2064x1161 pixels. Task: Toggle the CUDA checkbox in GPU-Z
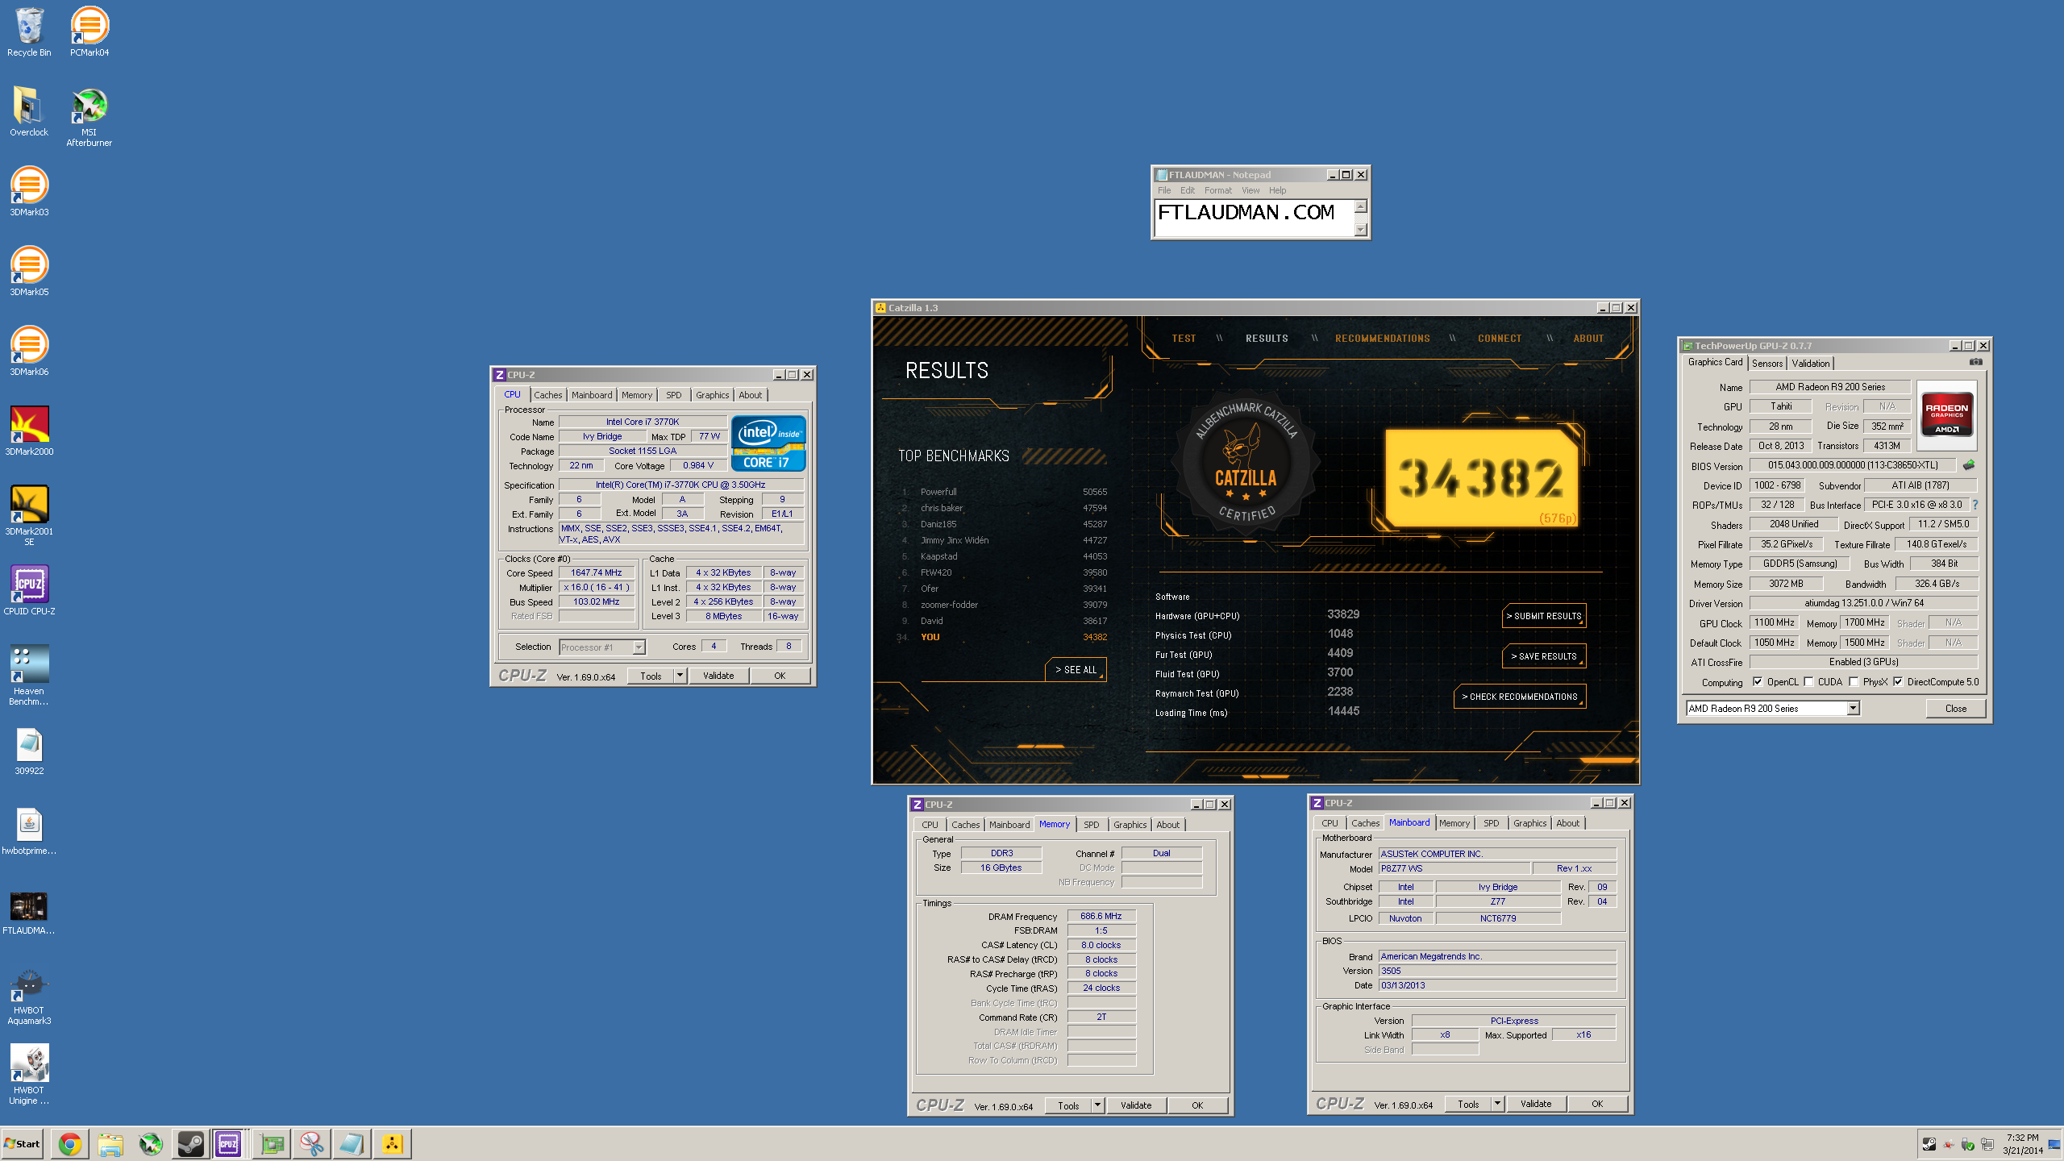click(x=1809, y=682)
